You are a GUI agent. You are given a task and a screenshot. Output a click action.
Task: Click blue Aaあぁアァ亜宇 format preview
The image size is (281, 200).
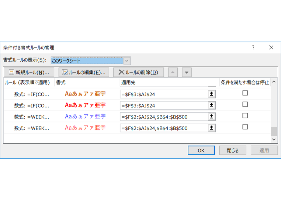pyautogui.click(x=85, y=116)
